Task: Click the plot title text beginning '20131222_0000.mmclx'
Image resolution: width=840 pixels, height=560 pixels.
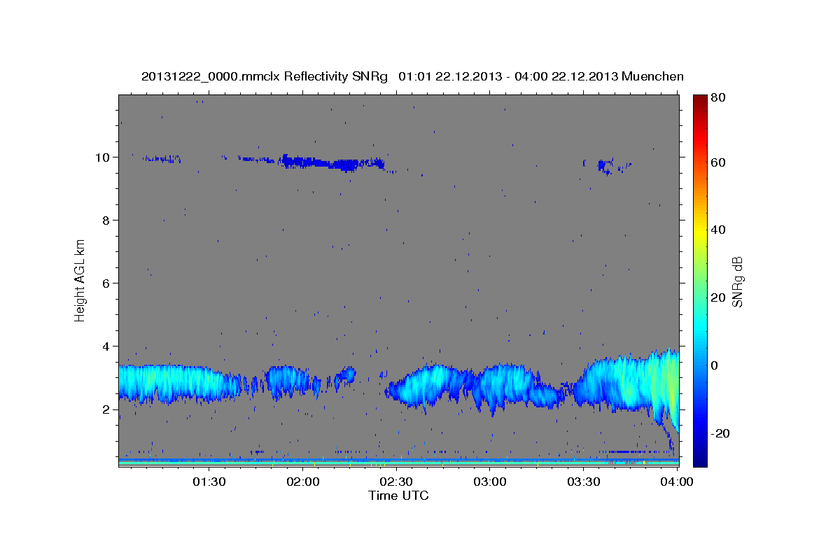Action: [412, 76]
